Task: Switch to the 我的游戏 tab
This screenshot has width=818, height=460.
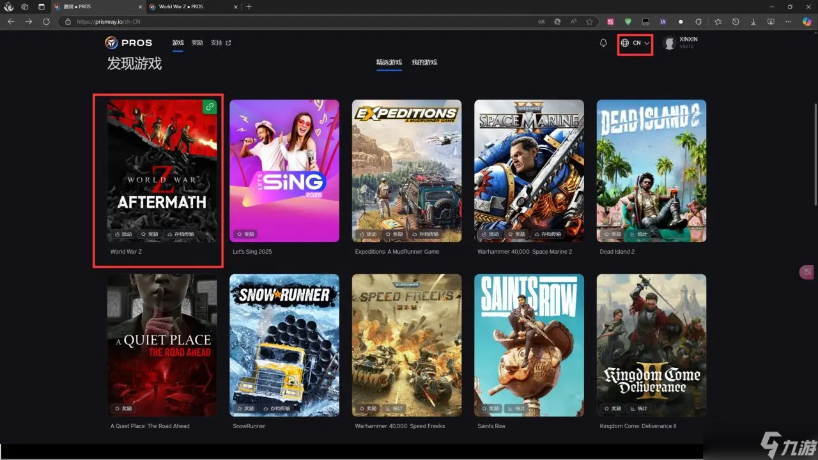Action: tap(424, 62)
